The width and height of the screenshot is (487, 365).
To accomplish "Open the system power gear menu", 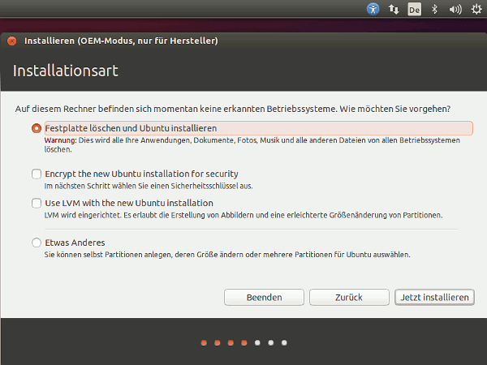I will tap(476, 9).
